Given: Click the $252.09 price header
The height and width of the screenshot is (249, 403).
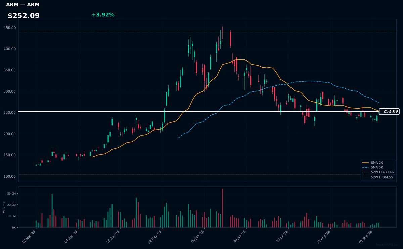Looking at the screenshot, I should 24,16.
